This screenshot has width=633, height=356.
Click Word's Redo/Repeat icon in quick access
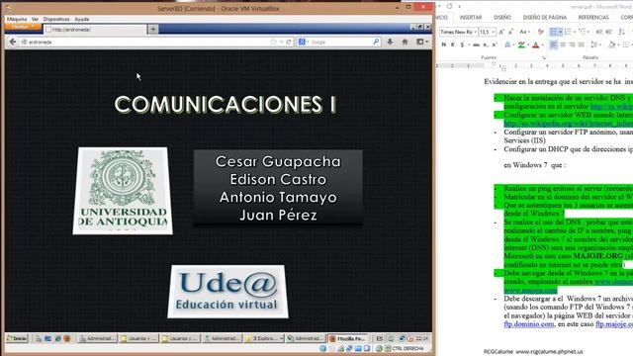[449, 7]
